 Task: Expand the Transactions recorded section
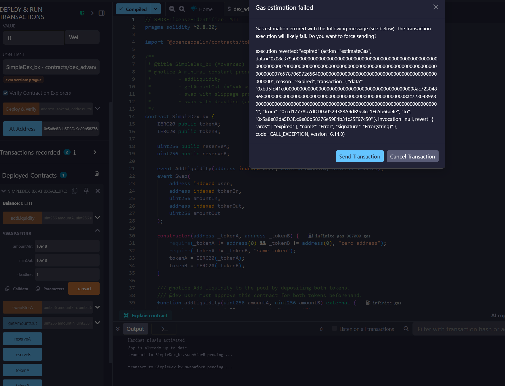[x=95, y=152]
